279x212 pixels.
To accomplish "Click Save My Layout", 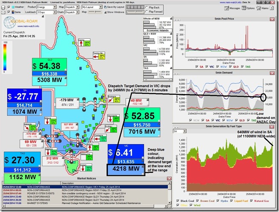I will coord(114,7).
